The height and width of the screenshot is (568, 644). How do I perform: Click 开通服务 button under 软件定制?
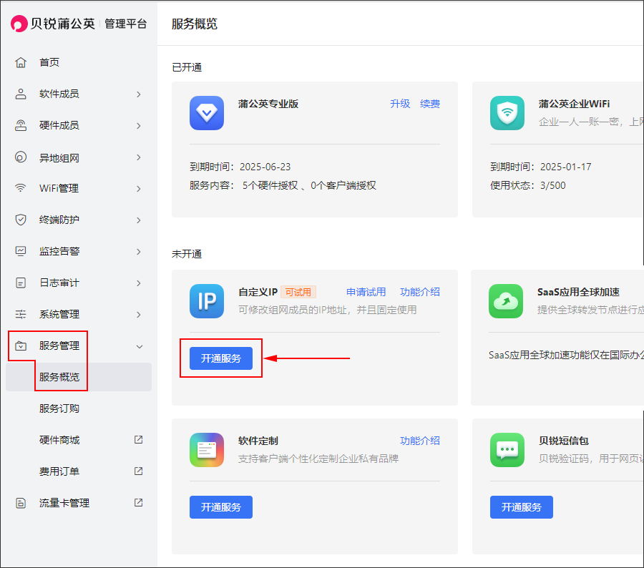[x=221, y=507]
